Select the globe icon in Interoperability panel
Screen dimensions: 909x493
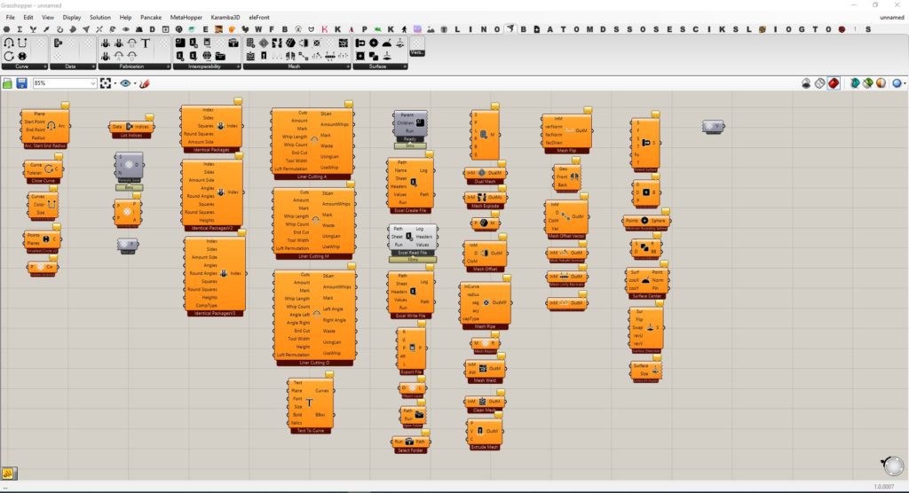[206, 56]
